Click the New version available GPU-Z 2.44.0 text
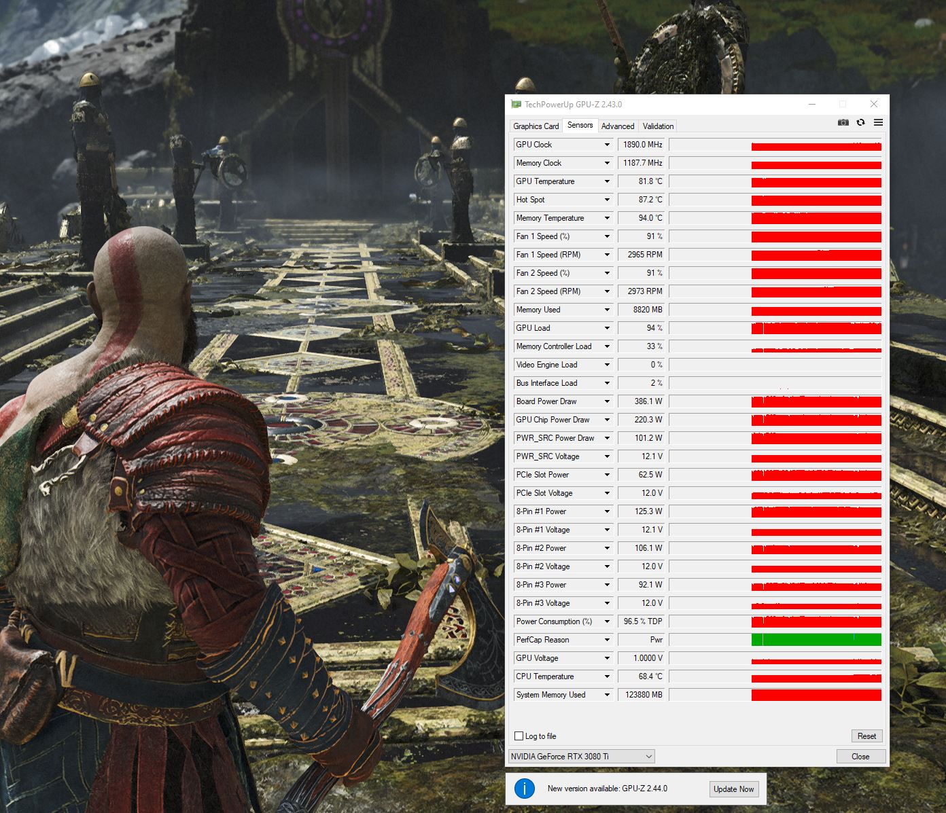Viewport: 946px width, 813px height. click(607, 789)
